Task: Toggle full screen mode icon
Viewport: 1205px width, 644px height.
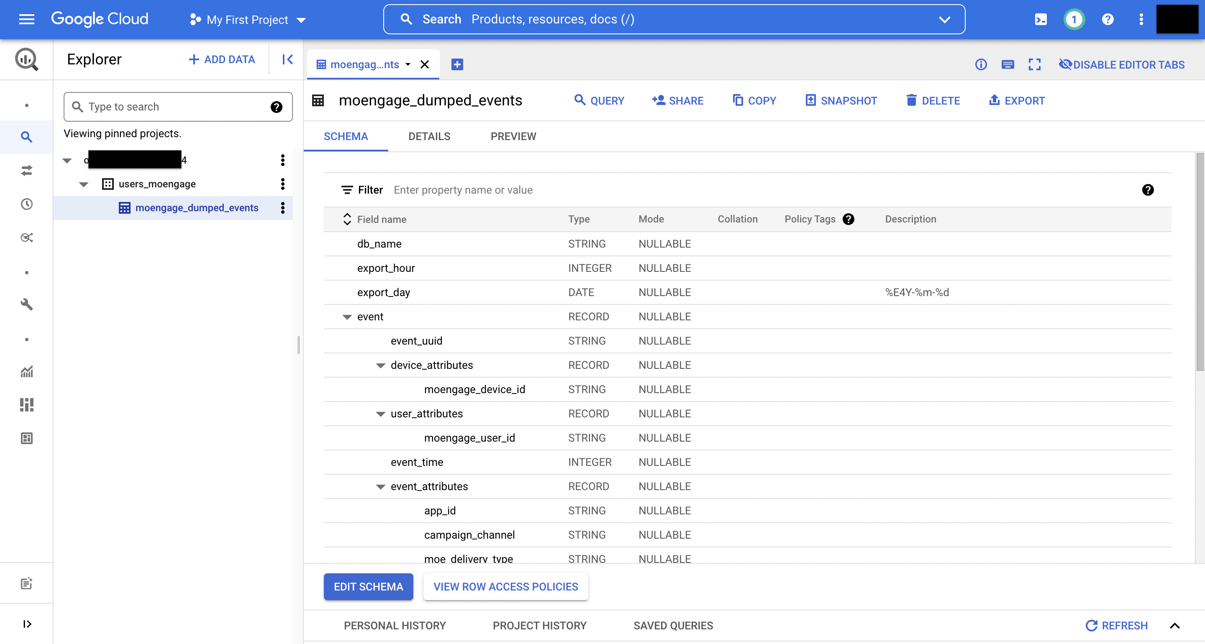Action: pos(1034,64)
